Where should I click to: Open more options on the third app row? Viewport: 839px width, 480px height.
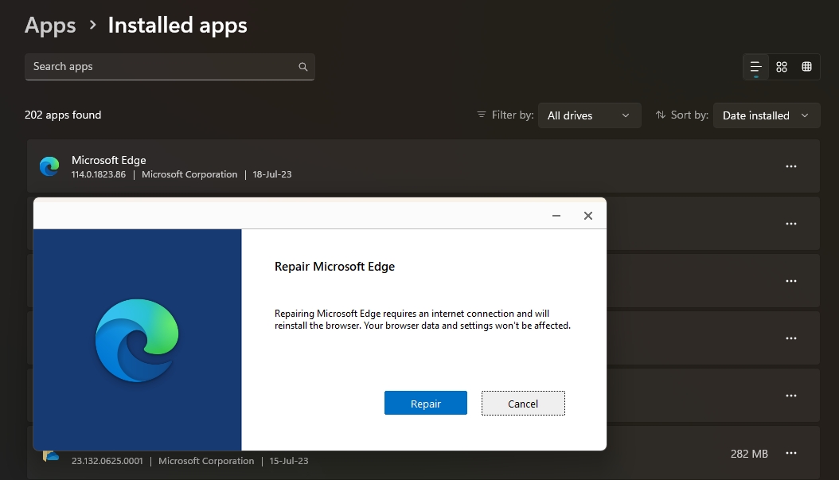point(791,281)
